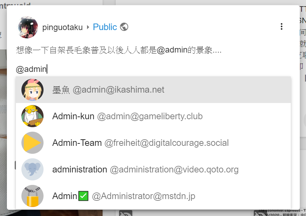Click the blue Public audience link
This screenshot has height=216, width=306.
[105, 27]
